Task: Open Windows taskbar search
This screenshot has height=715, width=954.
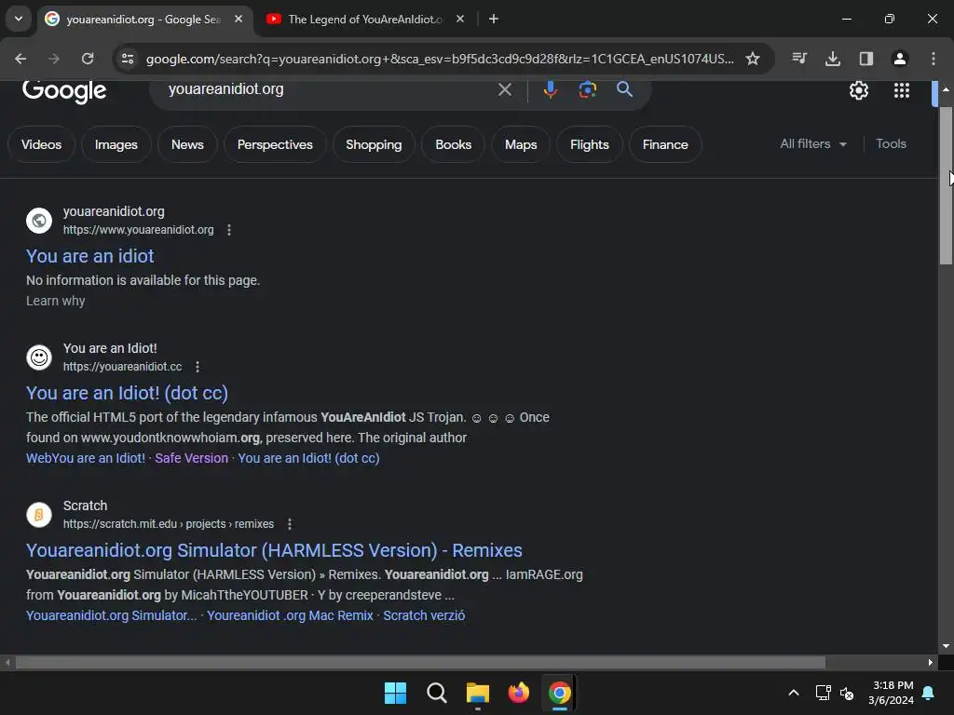Action: (437, 693)
